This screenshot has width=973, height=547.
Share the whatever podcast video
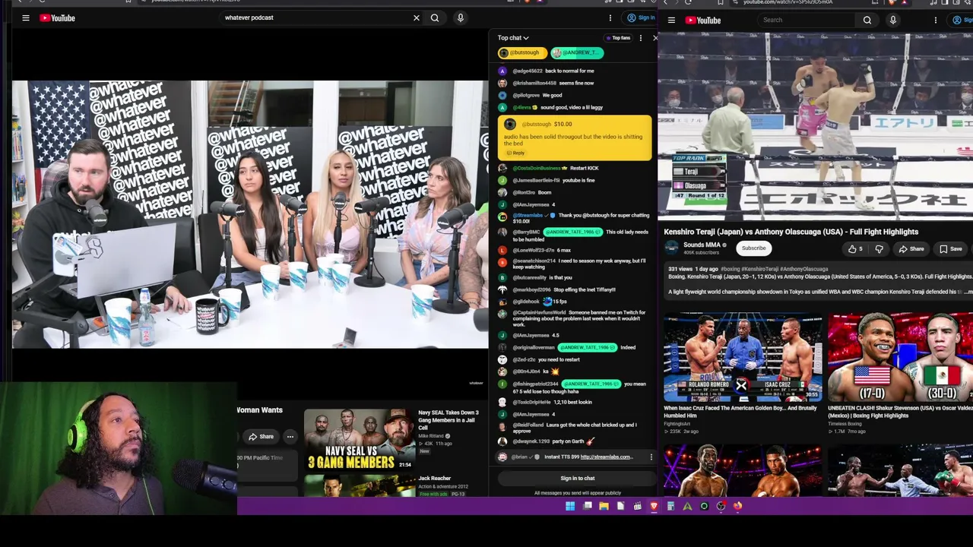[x=261, y=437]
